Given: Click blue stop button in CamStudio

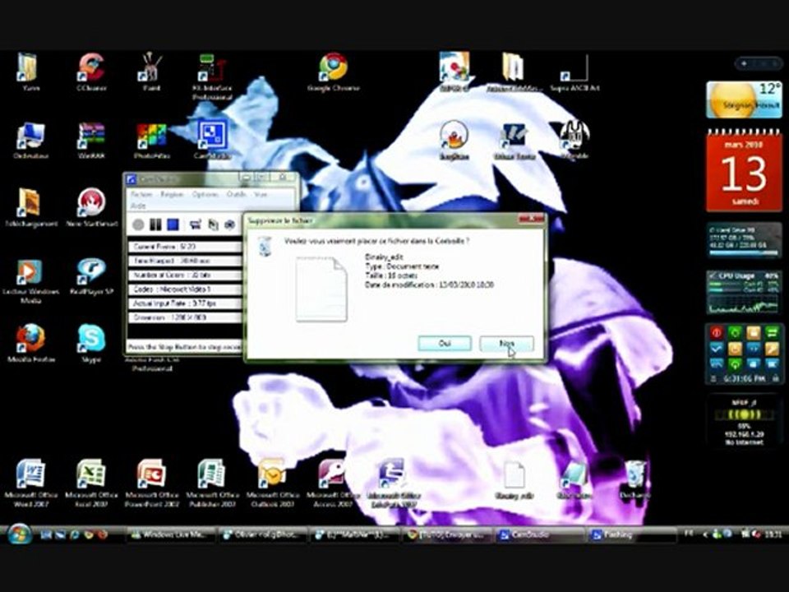Looking at the screenshot, I should [x=173, y=224].
